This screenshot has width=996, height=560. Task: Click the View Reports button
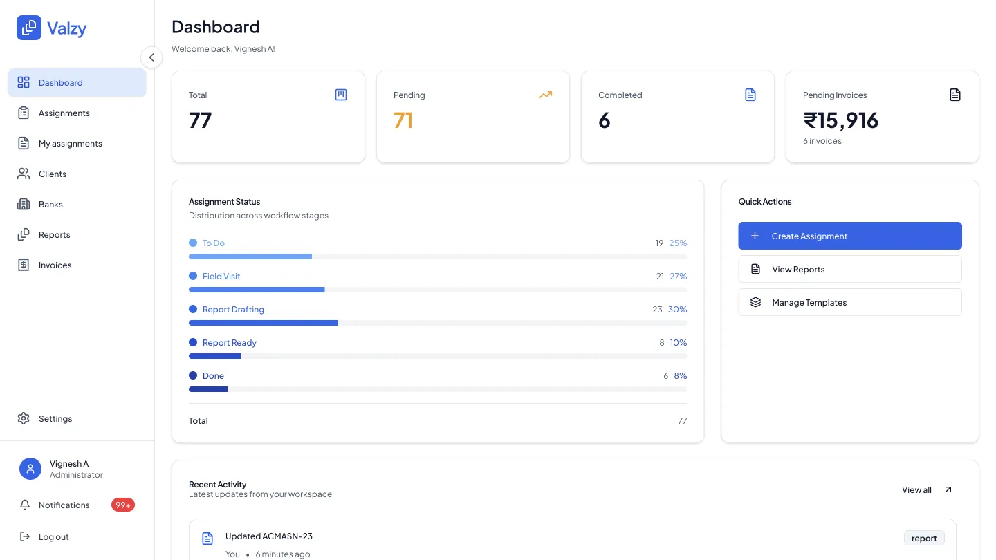point(850,269)
